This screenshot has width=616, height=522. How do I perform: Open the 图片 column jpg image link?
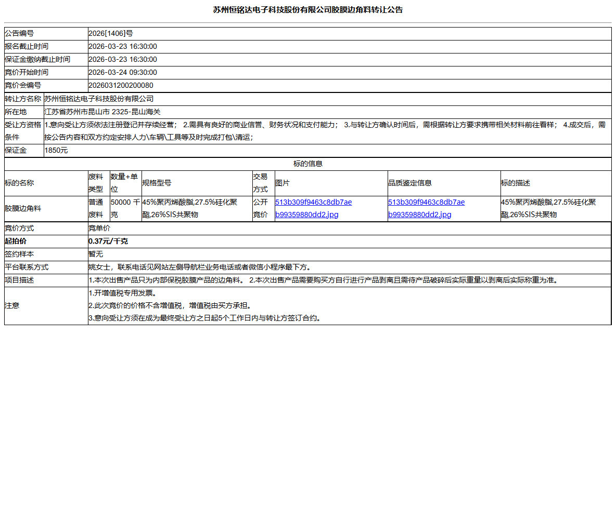tap(313, 208)
